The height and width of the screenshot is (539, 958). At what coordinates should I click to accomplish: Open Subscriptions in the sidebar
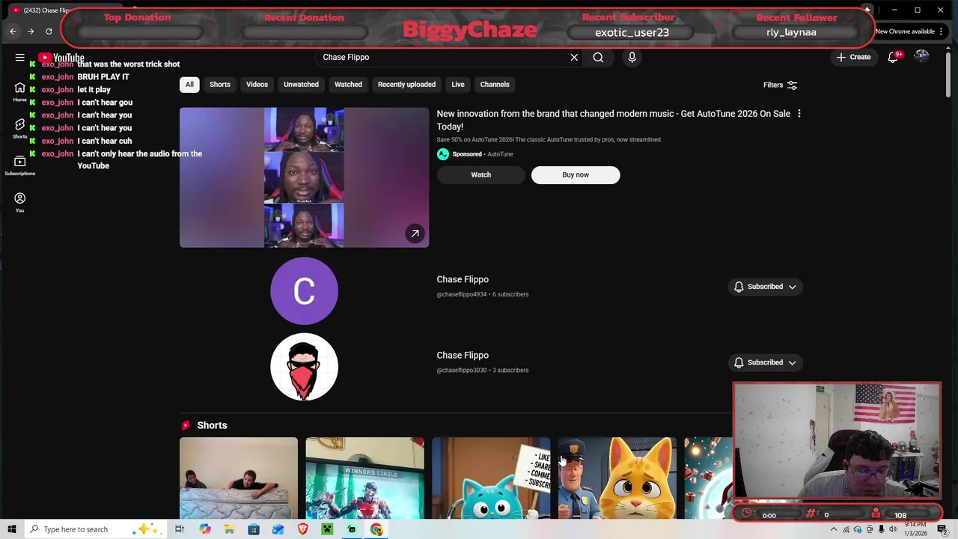click(19, 165)
